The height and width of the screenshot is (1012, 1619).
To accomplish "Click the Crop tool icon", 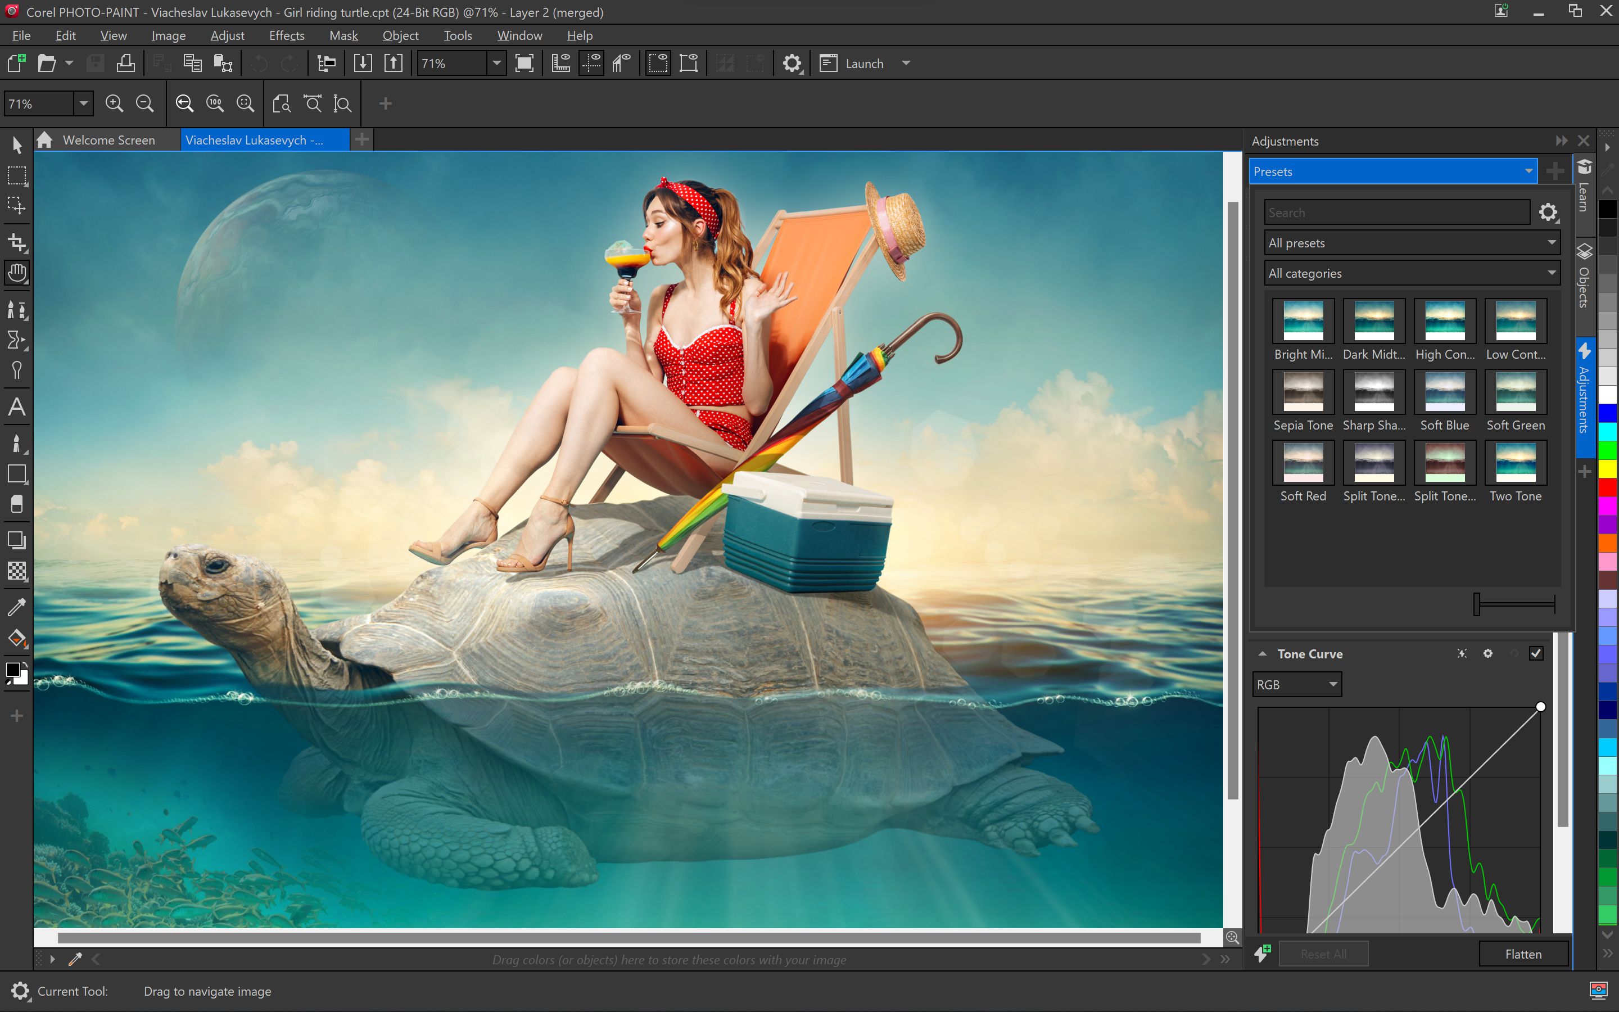I will click(x=16, y=241).
